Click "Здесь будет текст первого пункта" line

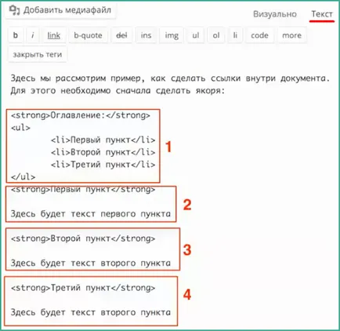[x=91, y=214]
